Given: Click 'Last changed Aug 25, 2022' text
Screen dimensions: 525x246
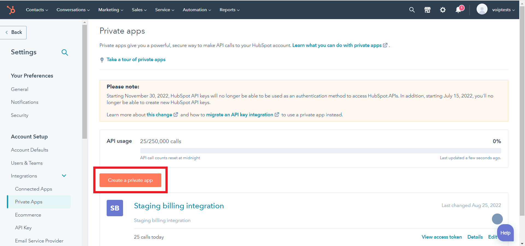Looking at the screenshot, I should [x=471, y=205].
